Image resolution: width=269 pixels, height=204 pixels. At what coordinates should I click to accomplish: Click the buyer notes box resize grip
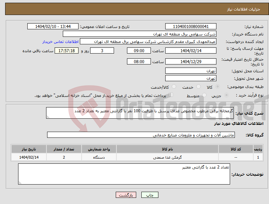coord(20,183)
